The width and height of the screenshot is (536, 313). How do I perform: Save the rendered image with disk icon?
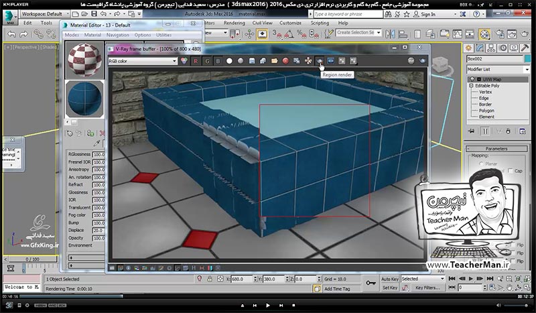pos(252,61)
